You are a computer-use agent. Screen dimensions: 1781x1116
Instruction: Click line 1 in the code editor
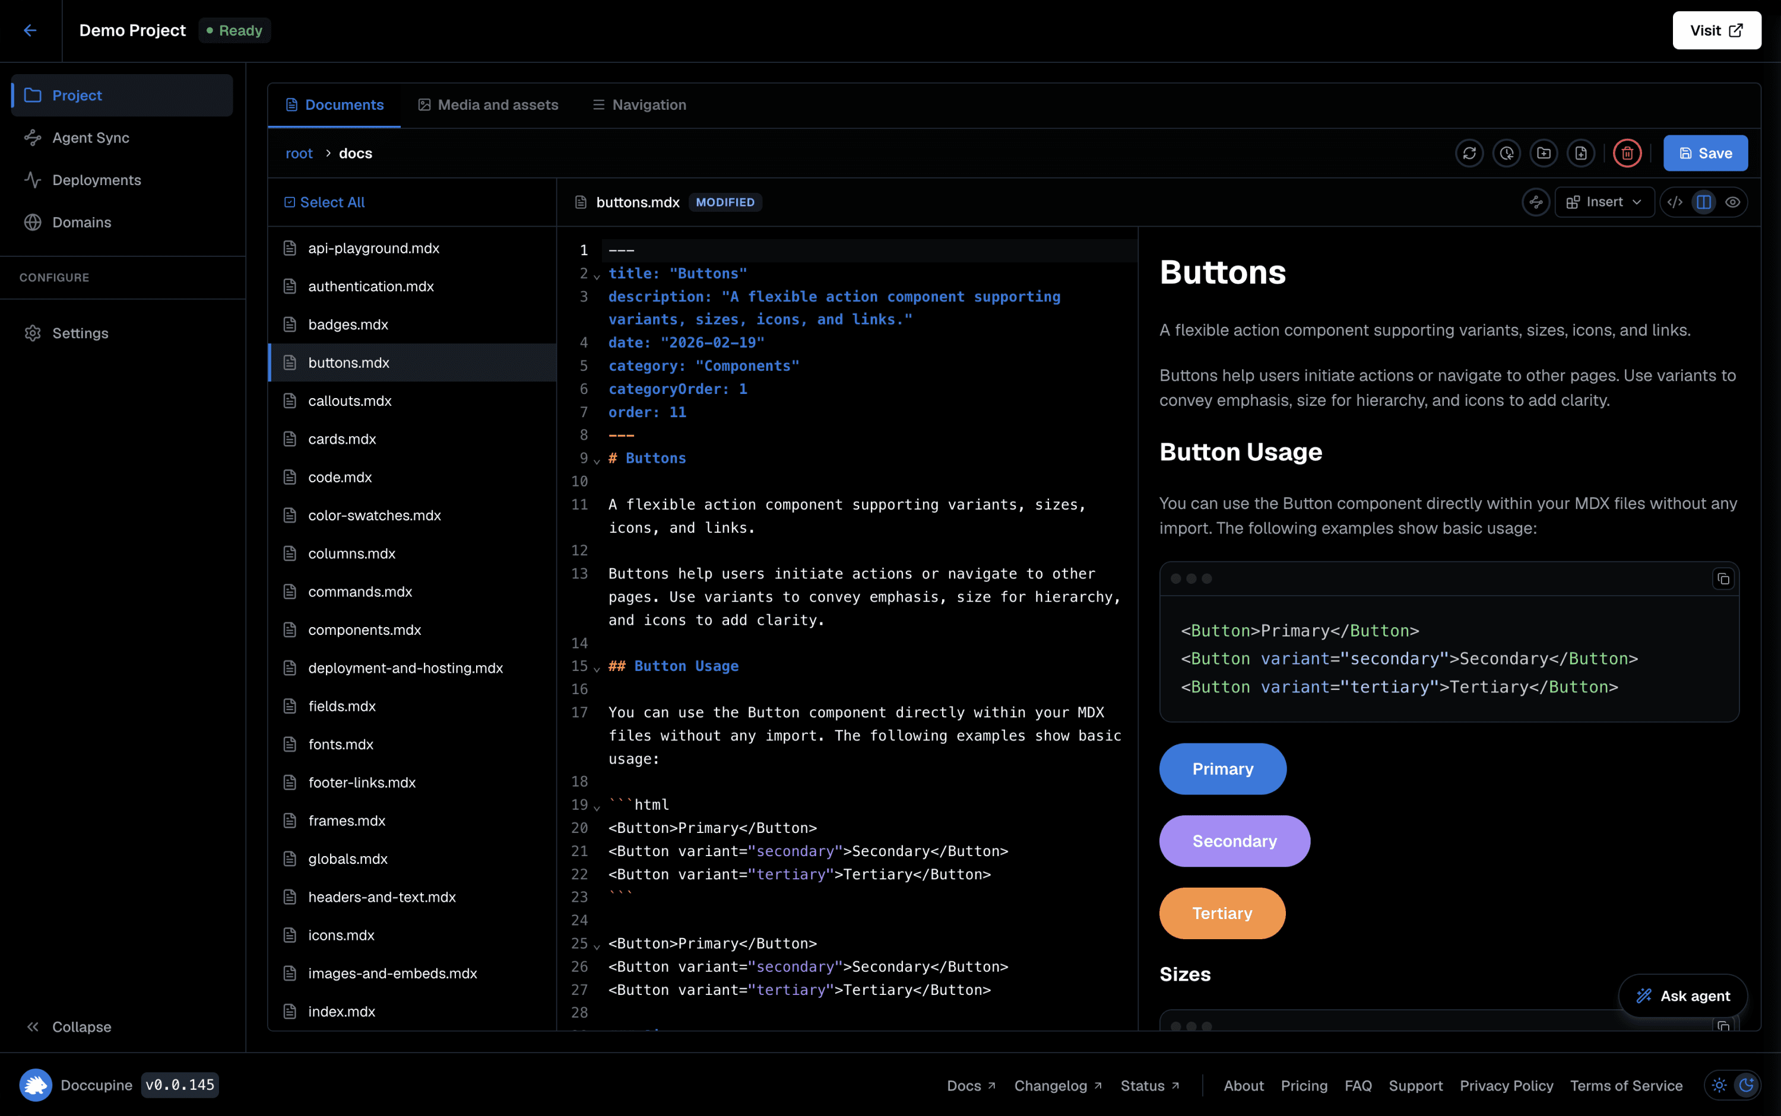869,250
